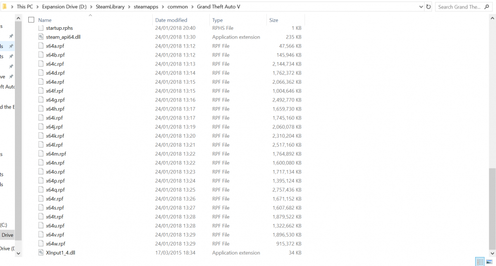Click the x64c.rpf file icon
This screenshot has width=496, height=266.
point(41,64)
